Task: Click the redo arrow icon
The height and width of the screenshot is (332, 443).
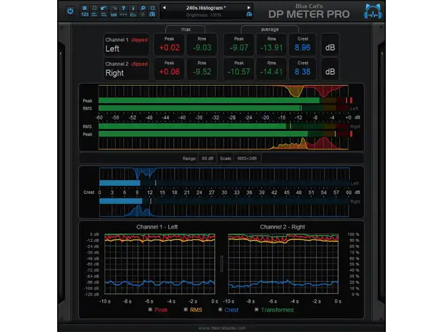Action: (114, 8)
